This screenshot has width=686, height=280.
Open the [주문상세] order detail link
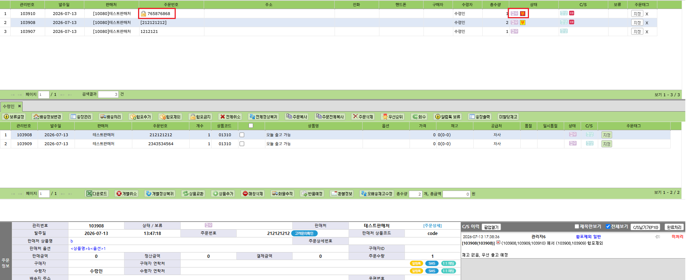pyautogui.click(x=432, y=226)
